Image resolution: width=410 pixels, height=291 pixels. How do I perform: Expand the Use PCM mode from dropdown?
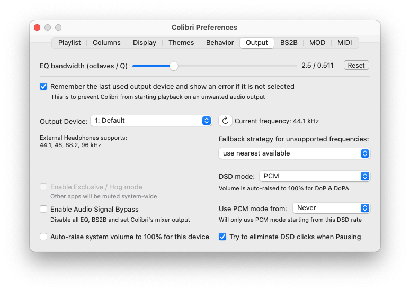point(331,208)
